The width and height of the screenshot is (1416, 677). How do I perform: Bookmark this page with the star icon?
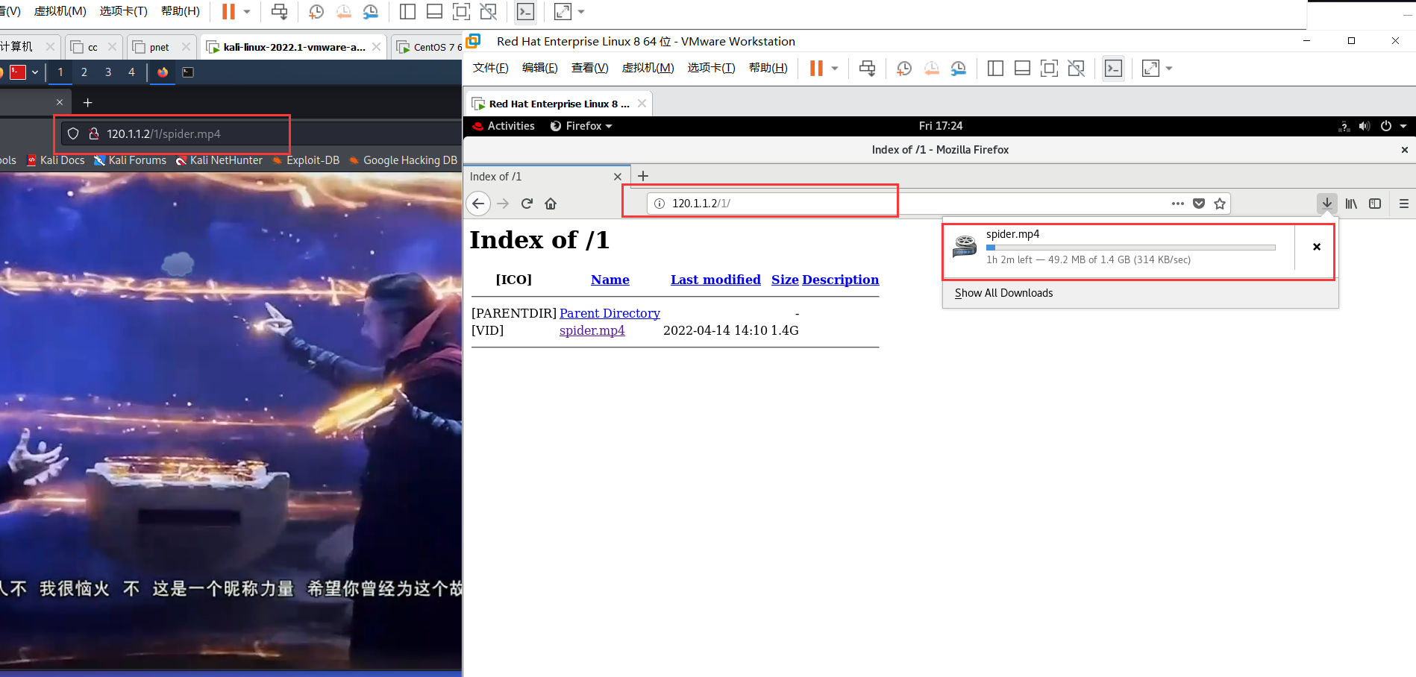click(1220, 204)
